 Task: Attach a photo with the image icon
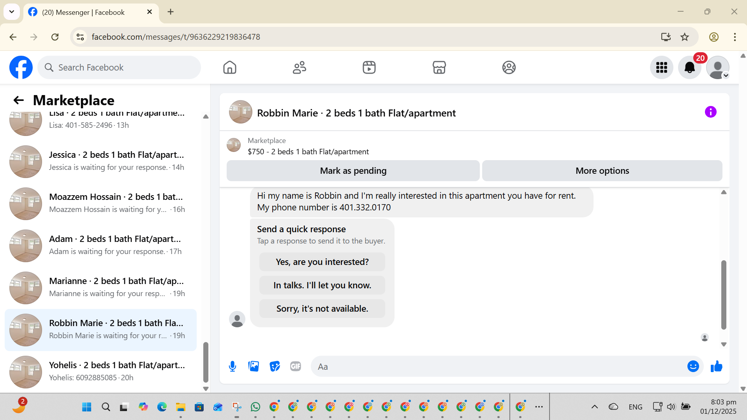254,366
